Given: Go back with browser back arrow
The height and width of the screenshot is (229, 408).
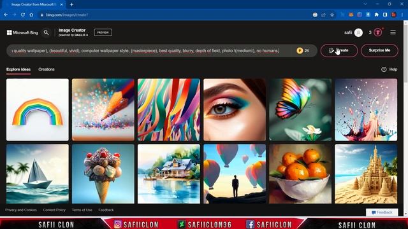Looking at the screenshot, I should tap(6, 15).
